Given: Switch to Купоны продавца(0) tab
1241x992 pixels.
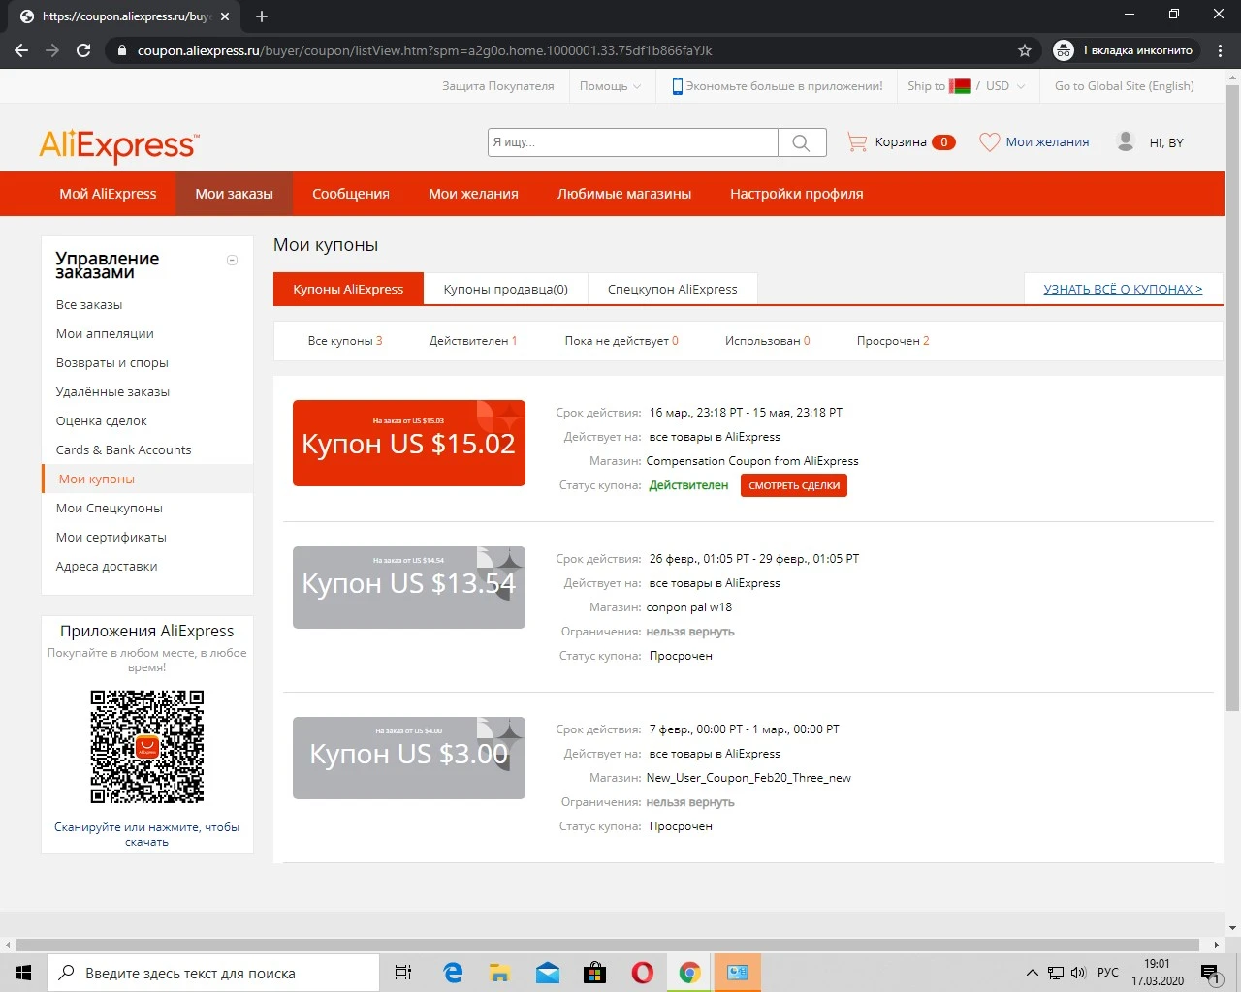Looking at the screenshot, I should click(x=506, y=289).
